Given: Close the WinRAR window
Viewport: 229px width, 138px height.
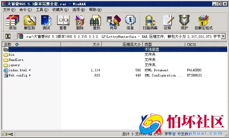Looking at the screenshot, I should (x=225, y=4).
